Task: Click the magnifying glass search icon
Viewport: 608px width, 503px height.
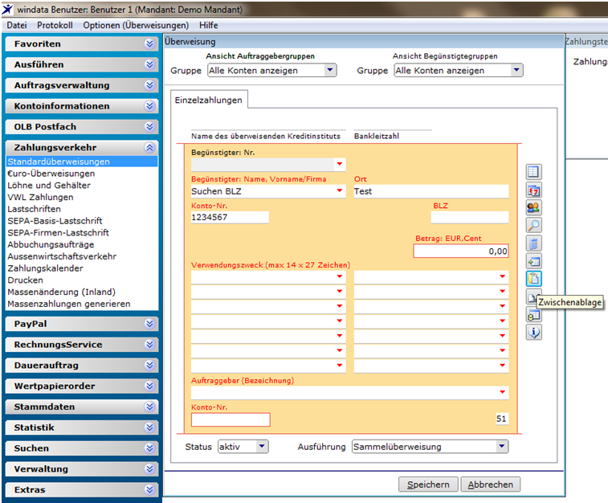Action: point(533,225)
